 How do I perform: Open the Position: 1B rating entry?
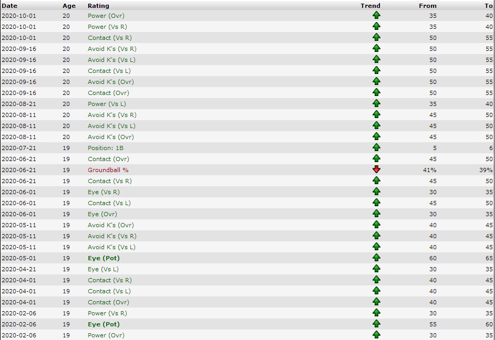click(x=105, y=148)
